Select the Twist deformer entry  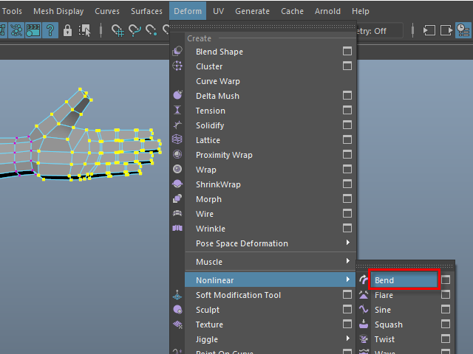click(x=384, y=339)
